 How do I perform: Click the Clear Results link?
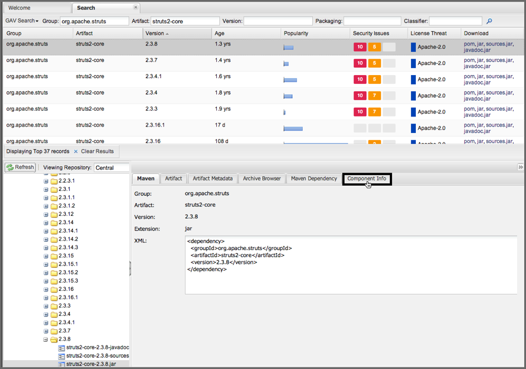coord(97,151)
